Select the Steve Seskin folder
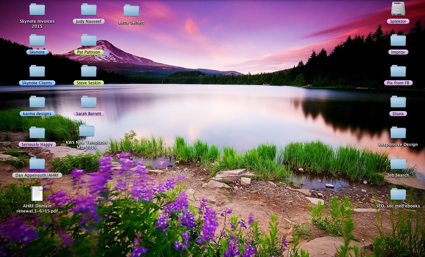This screenshot has width=425, height=257. pyautogui.click(x=88, y=71)
